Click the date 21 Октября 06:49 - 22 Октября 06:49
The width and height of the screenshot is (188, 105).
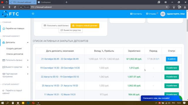tap(60, 59)
